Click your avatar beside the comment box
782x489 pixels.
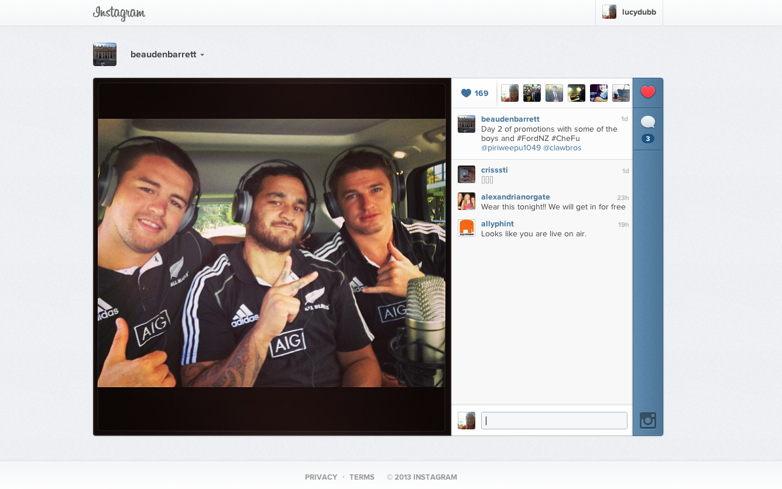(x=467, y=421)
